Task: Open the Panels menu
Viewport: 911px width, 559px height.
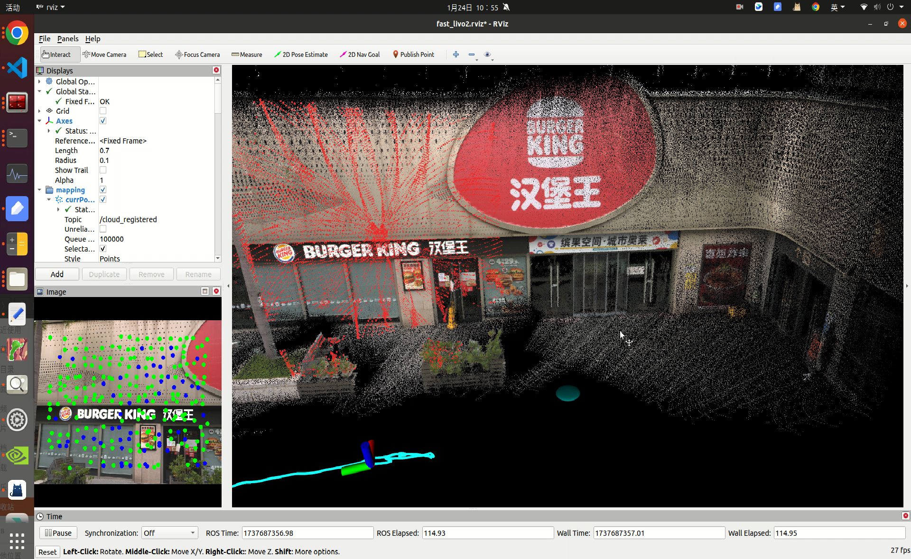Action: (67, 39)
